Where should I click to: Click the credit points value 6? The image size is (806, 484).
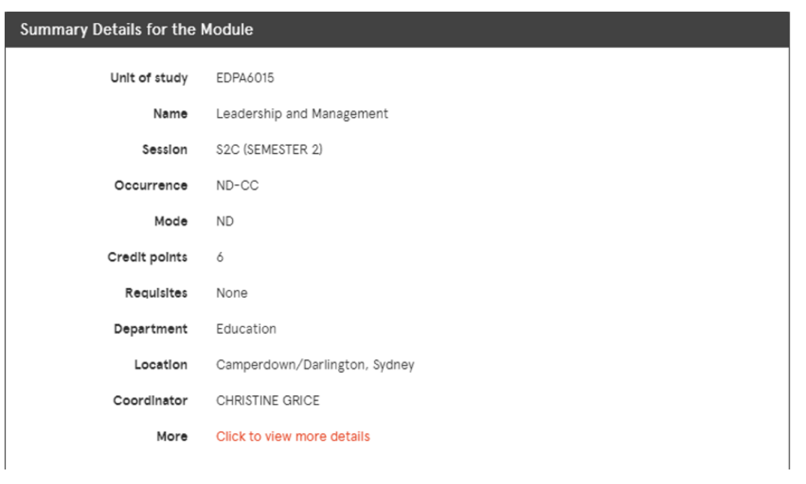220,257
